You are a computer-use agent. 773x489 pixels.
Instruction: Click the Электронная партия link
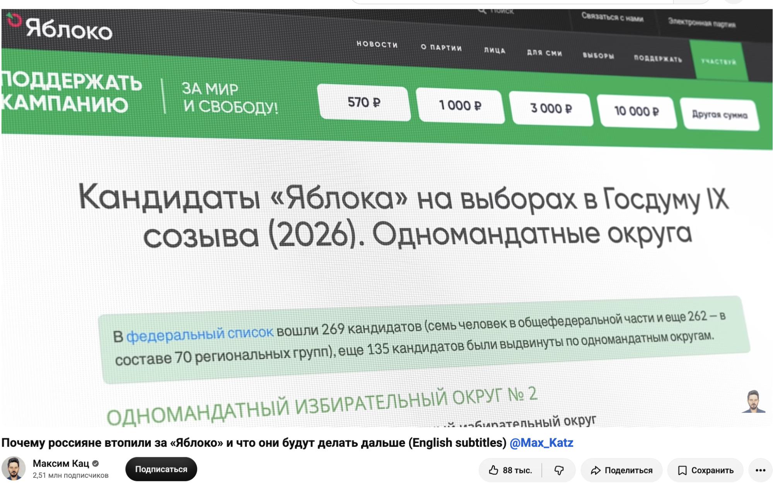702,23
